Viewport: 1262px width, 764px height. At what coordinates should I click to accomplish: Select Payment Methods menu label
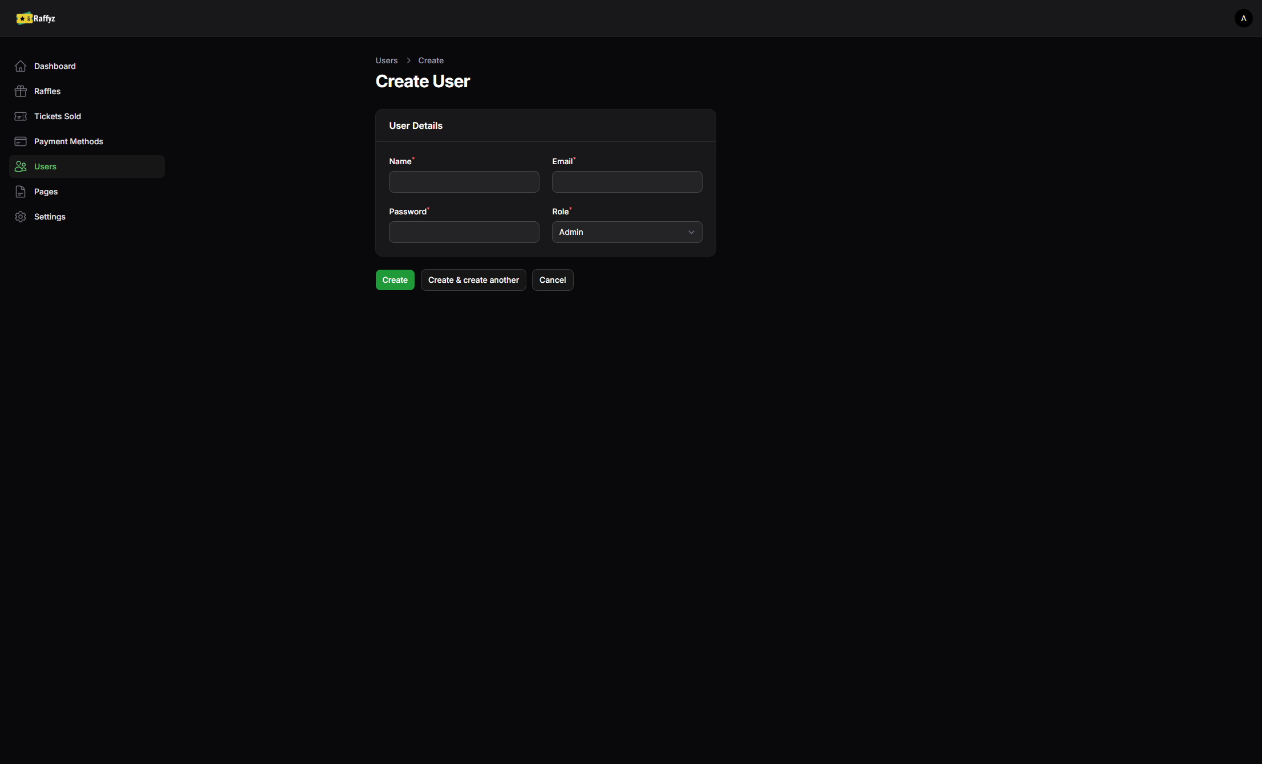[68, 141]
